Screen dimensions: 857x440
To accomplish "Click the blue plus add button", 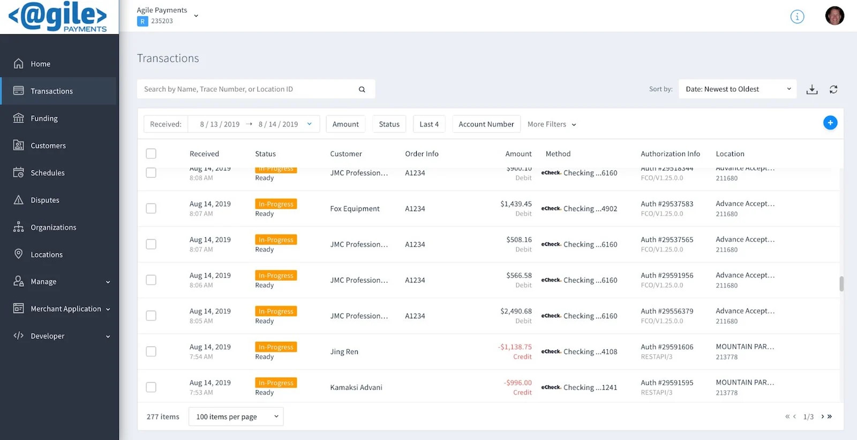I will pyautogui.click(x=830, y=123).
